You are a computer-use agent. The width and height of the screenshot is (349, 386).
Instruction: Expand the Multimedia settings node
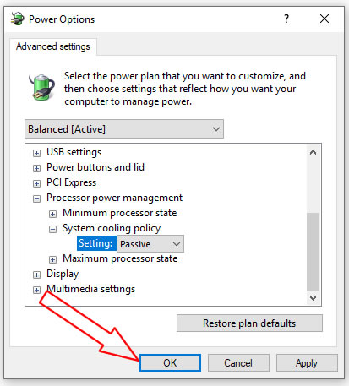coord(36,290)
